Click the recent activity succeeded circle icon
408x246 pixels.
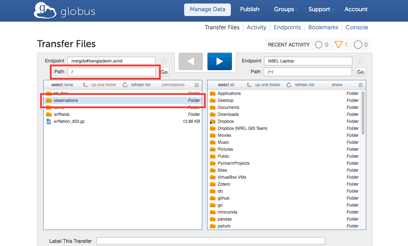(x=318, y=45)
